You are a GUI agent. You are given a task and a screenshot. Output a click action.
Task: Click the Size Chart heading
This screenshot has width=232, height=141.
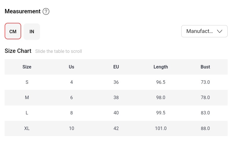coord(18,51)
